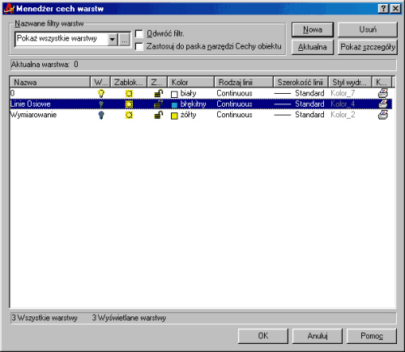Click the printer icon of Wymiarowanie layer

[383, 115]
